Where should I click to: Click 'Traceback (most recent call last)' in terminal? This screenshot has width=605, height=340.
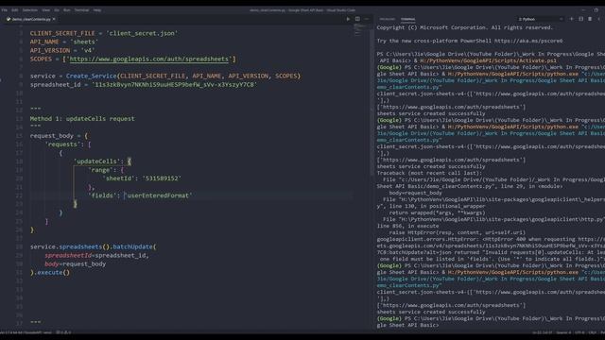coord(429,173)
